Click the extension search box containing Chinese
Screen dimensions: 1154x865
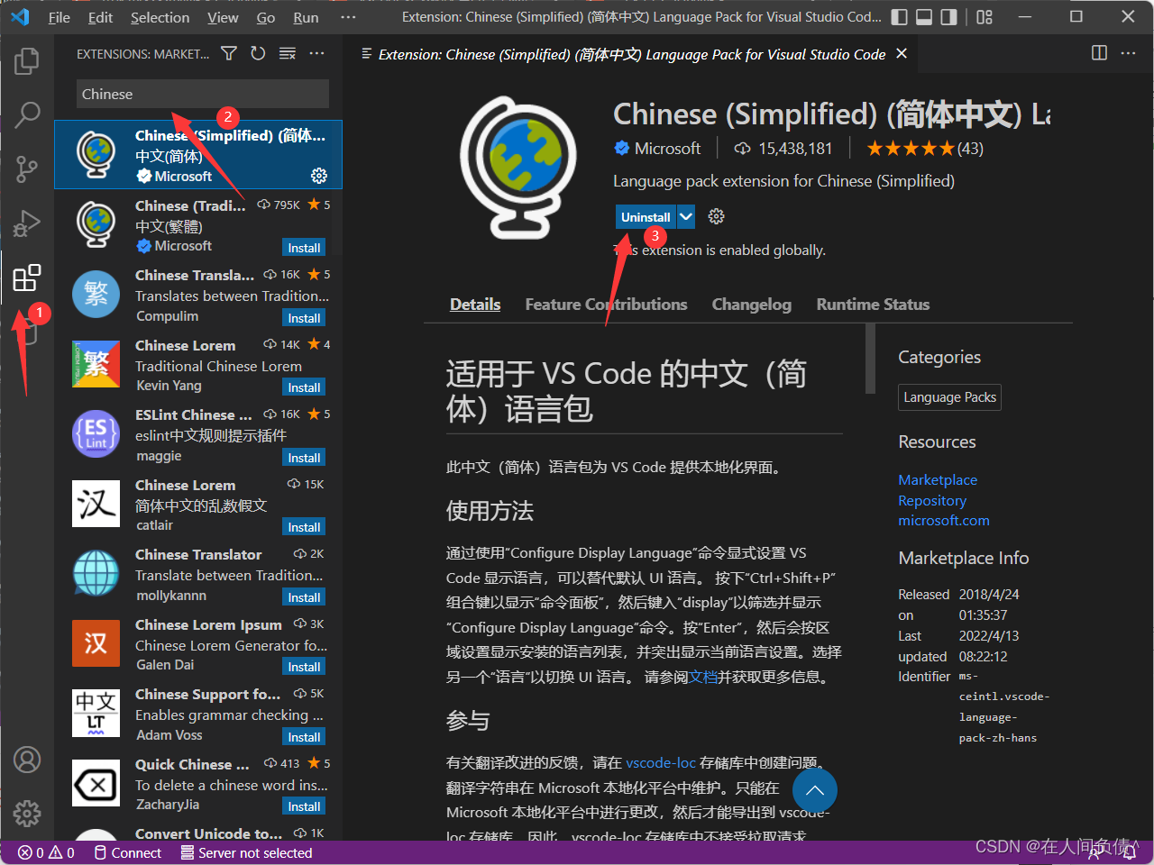(202, 94)
